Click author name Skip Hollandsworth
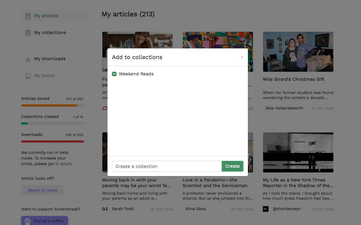This screenshot has height=225, width=361. [284, 108]
